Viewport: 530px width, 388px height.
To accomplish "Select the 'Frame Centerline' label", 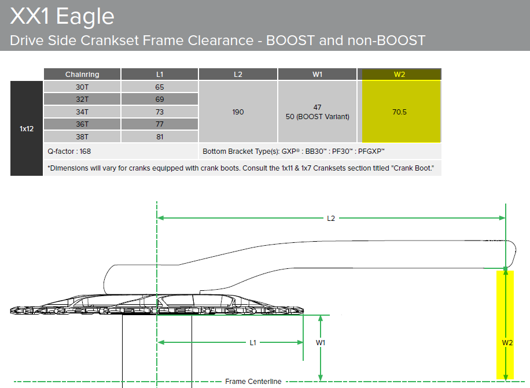I will click(253, 382).
